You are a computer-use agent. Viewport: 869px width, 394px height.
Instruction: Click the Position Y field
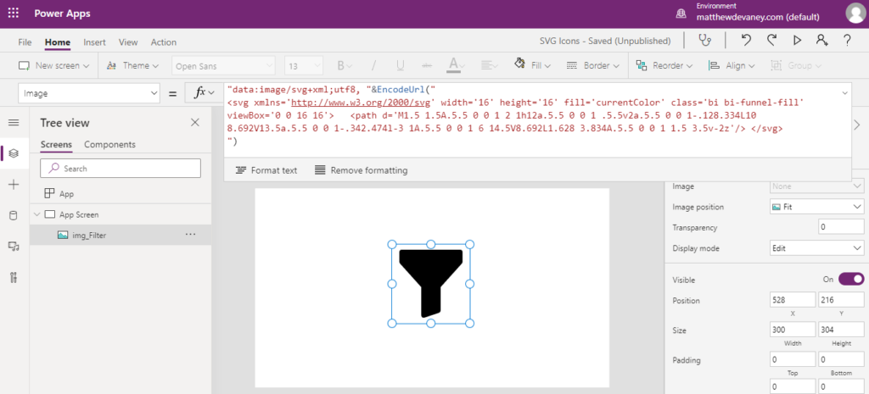tap(841, 301)
